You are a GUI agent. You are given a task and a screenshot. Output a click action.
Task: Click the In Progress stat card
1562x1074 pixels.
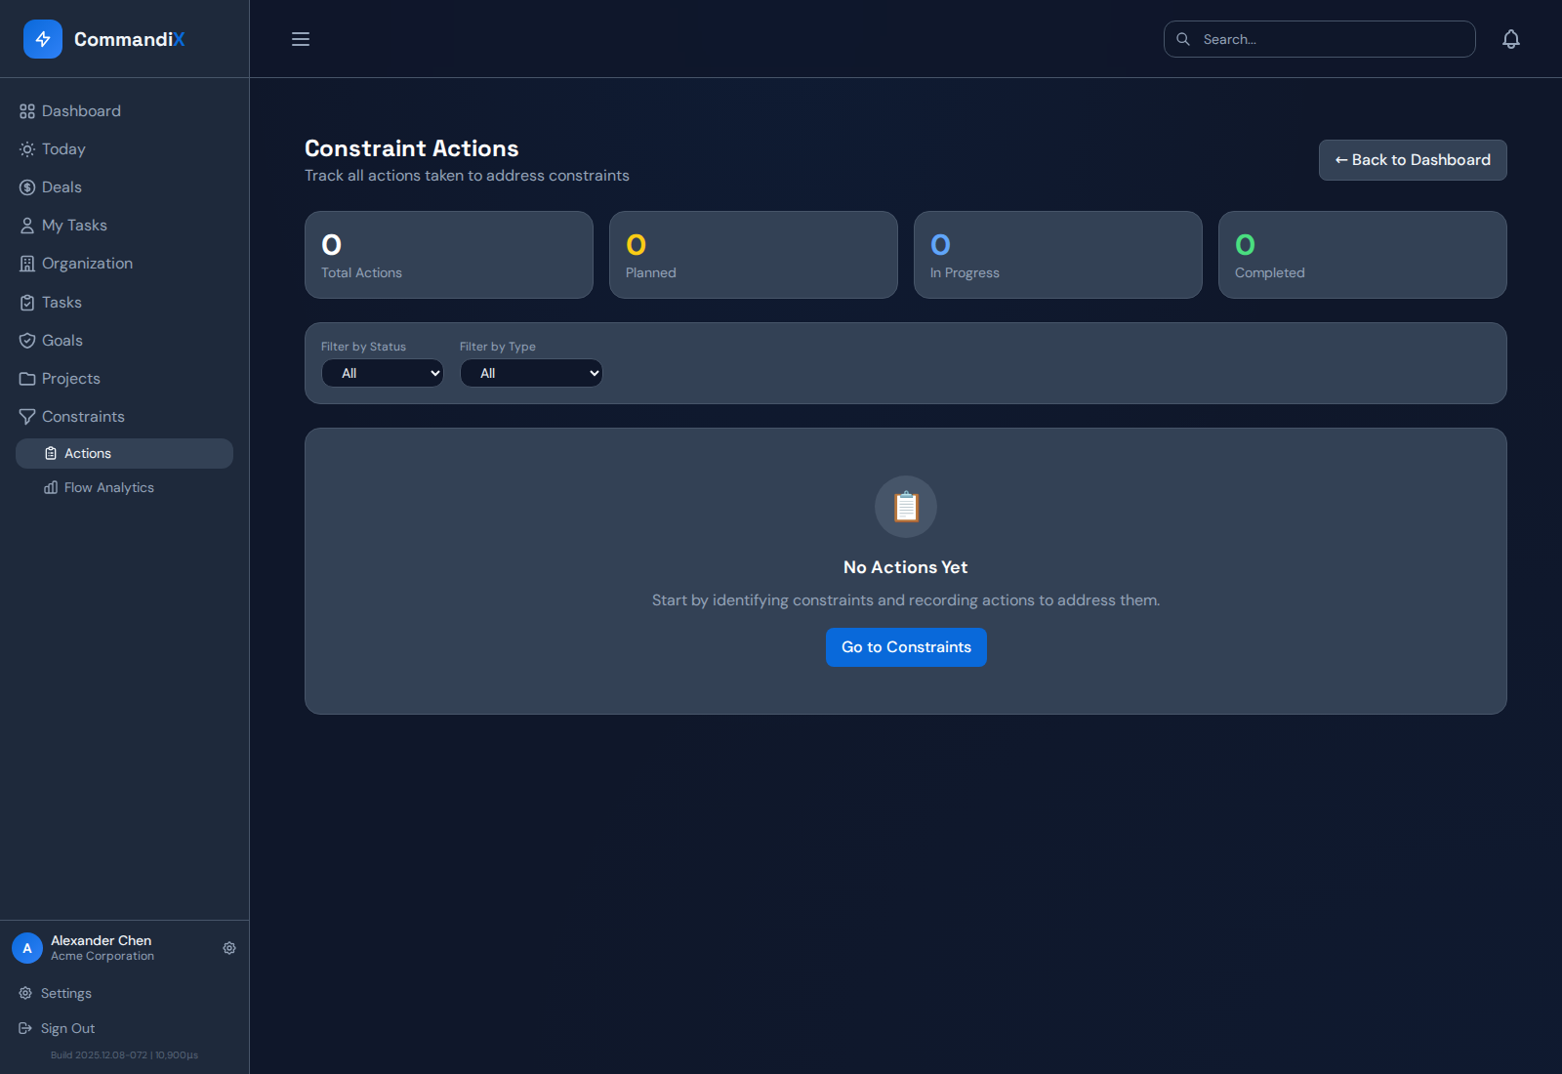pyautogui.click(x=1058, y=255)
